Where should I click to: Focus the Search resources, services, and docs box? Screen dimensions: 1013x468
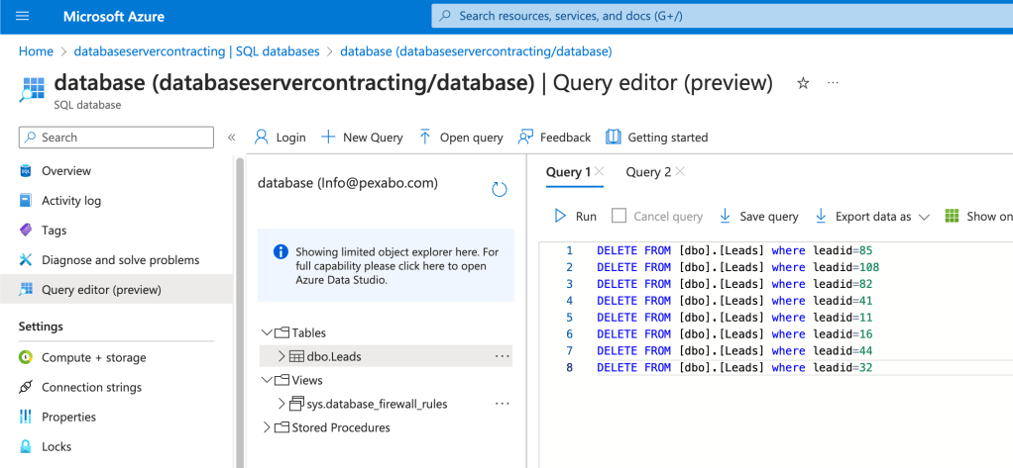pos(723,17)
